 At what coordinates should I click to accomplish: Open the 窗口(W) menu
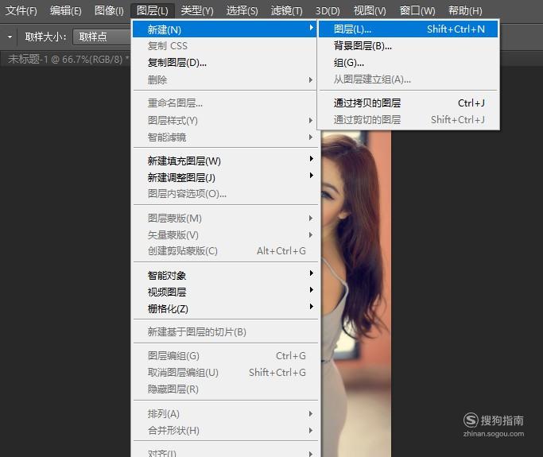point(417,11)
